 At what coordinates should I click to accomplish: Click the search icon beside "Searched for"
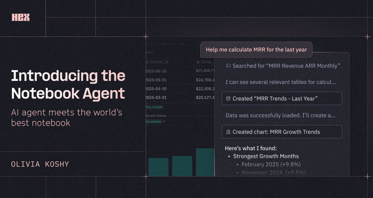coord(228,66)
